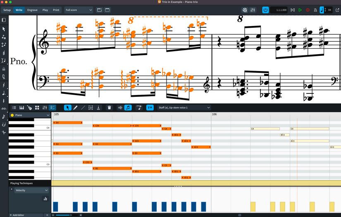
Task: Toggle the blue activate project power button
Action: point(265,10)
